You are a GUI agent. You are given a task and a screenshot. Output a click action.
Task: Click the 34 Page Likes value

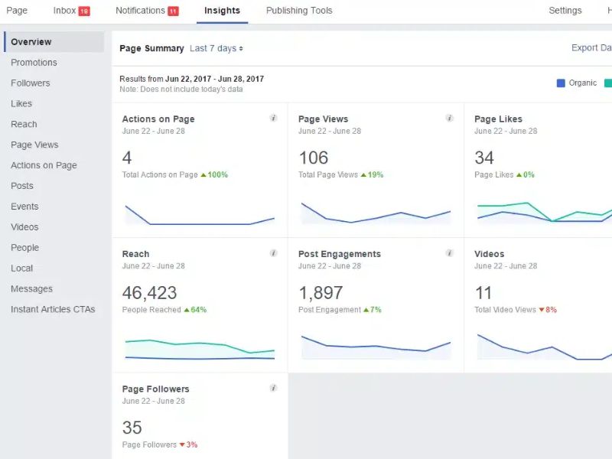pos(484,158)
